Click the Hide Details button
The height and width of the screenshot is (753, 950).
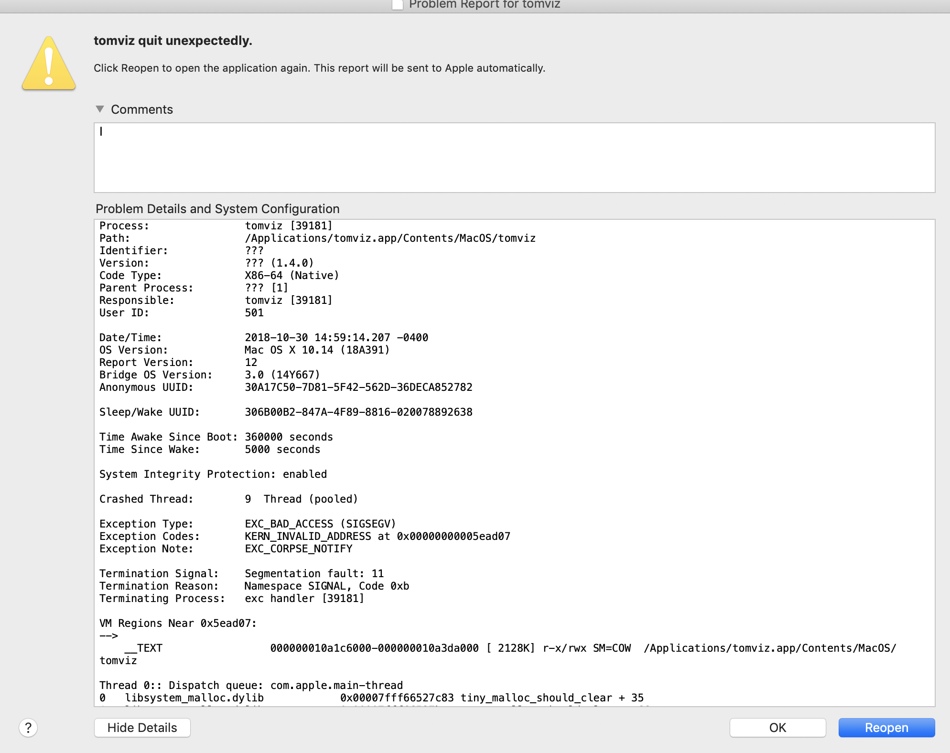(x=142, y=728)
